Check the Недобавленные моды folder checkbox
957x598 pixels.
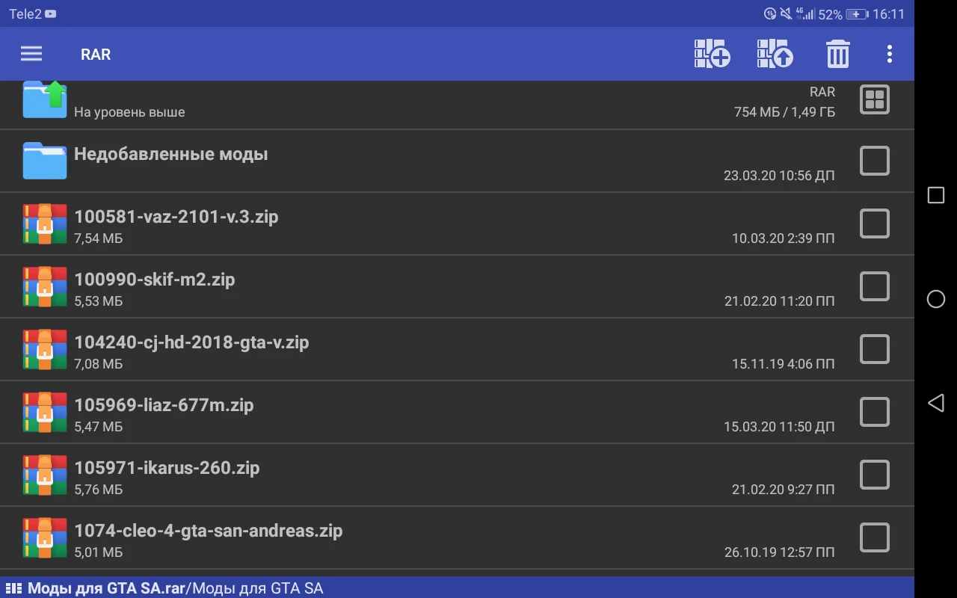tap(875, 161)
